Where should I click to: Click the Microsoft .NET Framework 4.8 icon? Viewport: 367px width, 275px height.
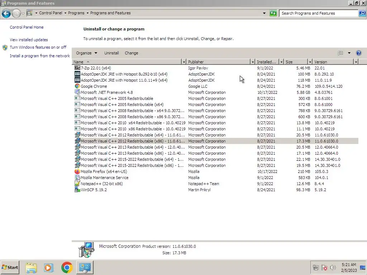pyautogui.click(x=77, y=92)
